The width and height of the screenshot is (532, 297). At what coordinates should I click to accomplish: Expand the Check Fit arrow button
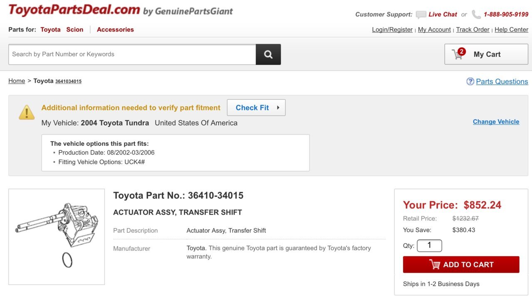tap(256, 108)
